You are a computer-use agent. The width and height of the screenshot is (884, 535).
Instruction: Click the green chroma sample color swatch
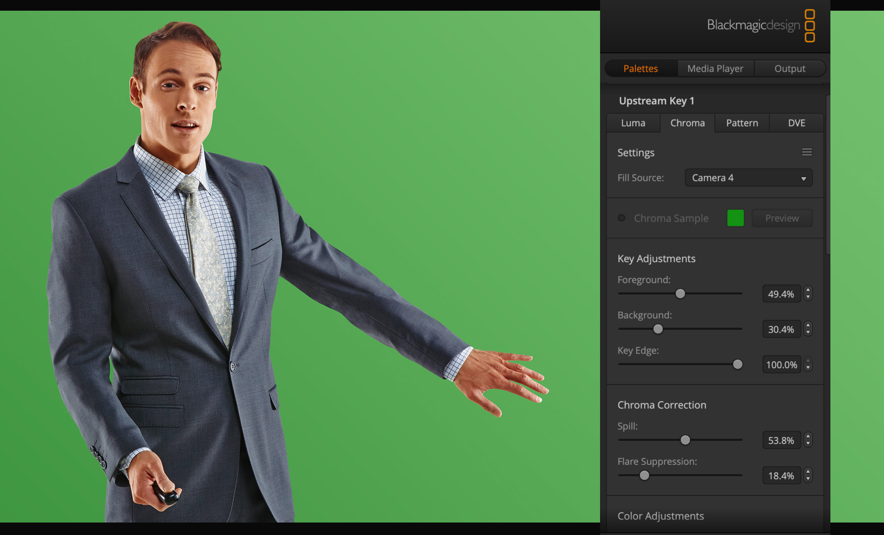pos(735,218)
